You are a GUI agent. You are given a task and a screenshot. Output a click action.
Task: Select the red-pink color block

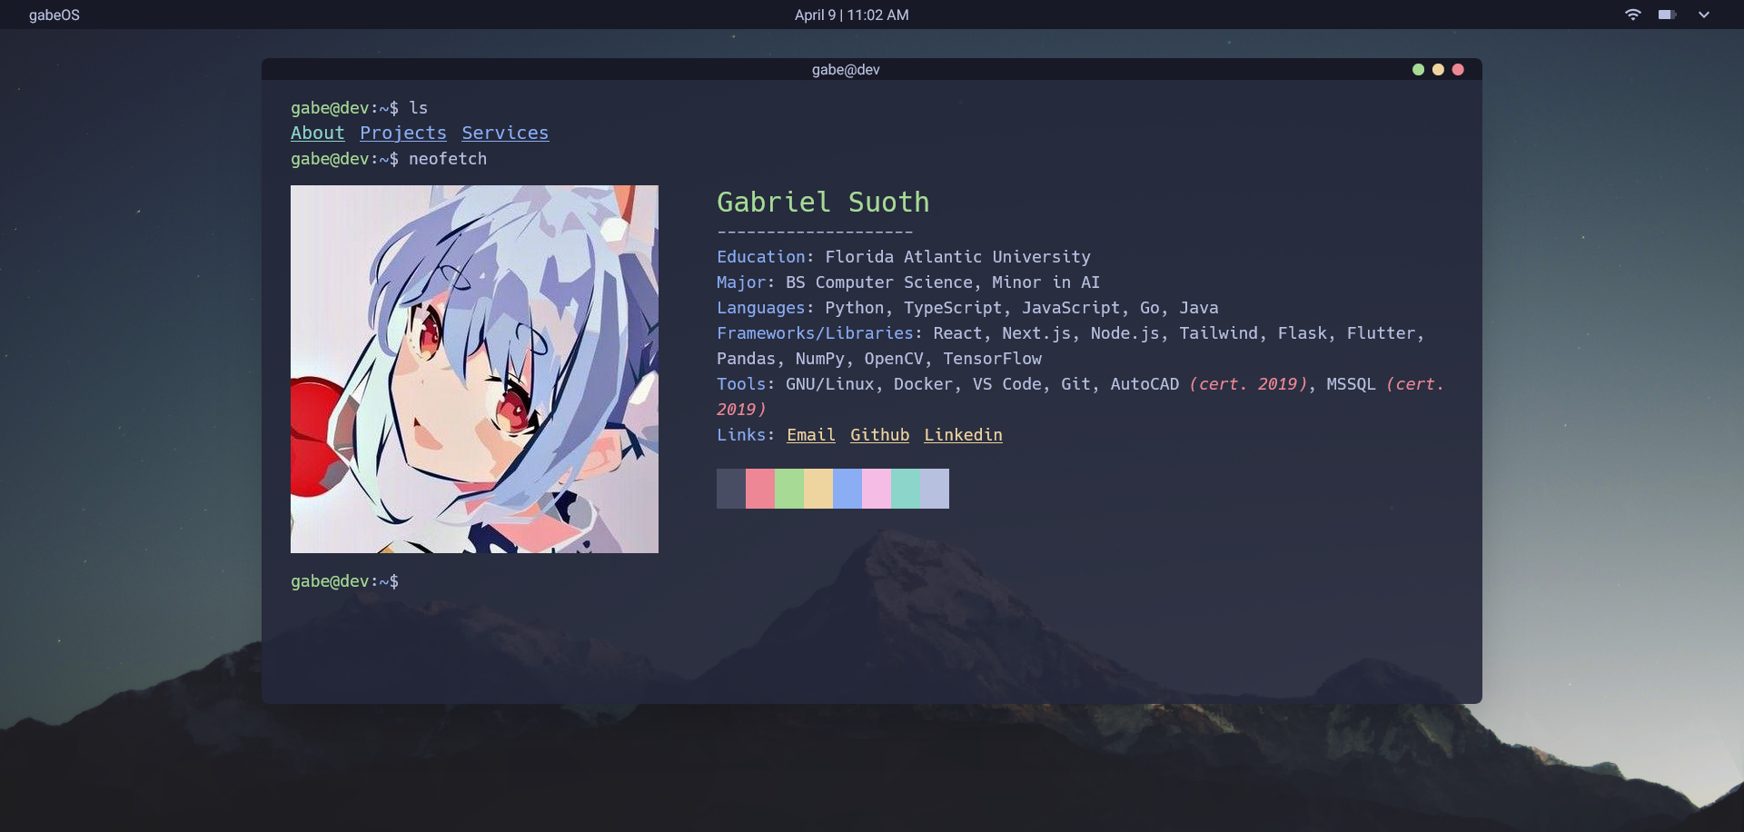point(760,489)
